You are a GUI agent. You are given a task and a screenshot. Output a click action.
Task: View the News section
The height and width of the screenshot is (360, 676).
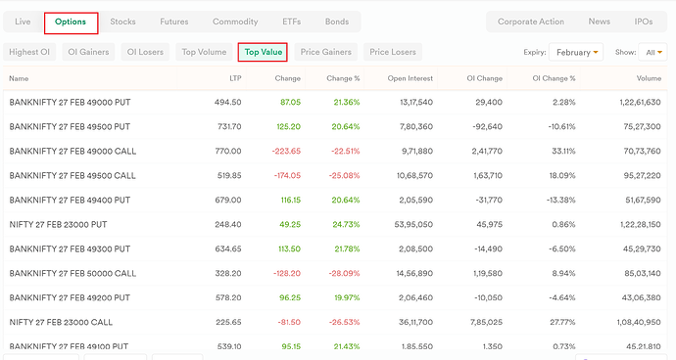tap(600, 22)
